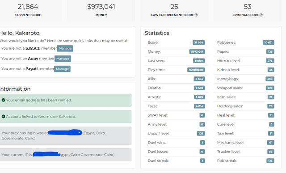Click the Last seen Today badge
The image size is (286, 173).
(x=199, y=61)
